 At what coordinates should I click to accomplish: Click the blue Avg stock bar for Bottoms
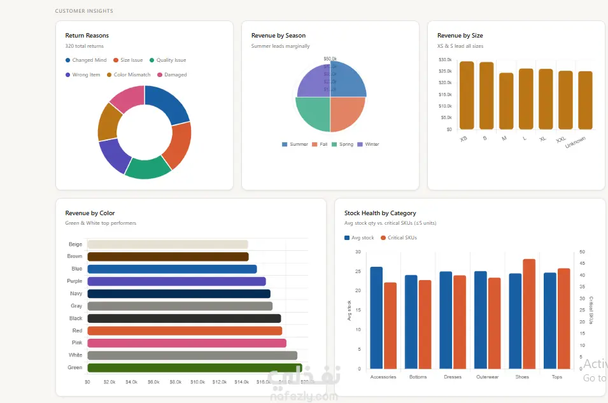[x=411, y=322]
